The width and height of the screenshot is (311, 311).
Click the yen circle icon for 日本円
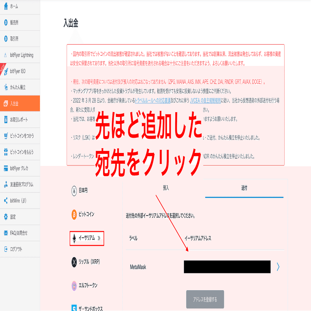coord(74,191)
